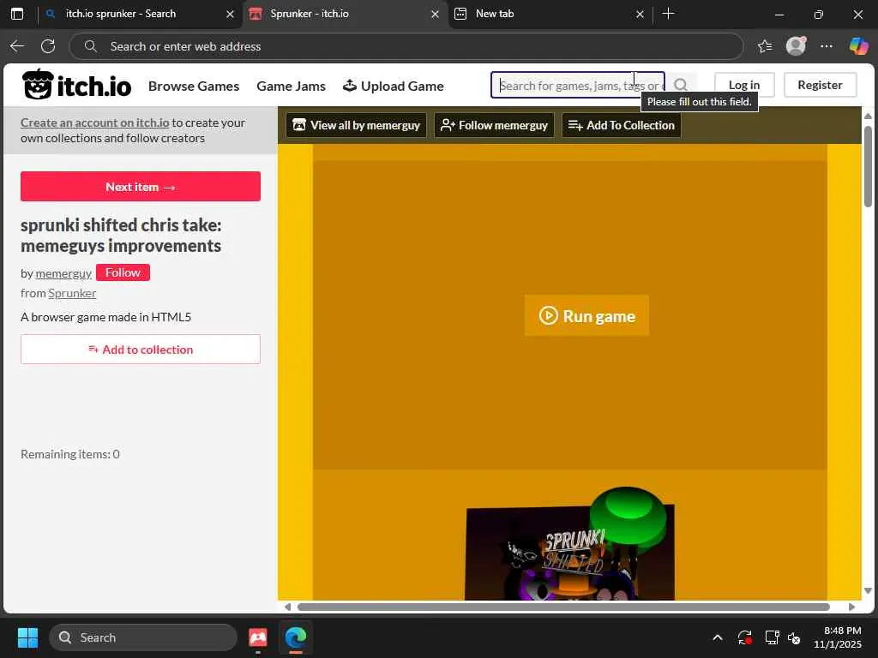Open Upload Game in the navigation
The height and width of the screenshot is (658, 878).
click(393, 87)
